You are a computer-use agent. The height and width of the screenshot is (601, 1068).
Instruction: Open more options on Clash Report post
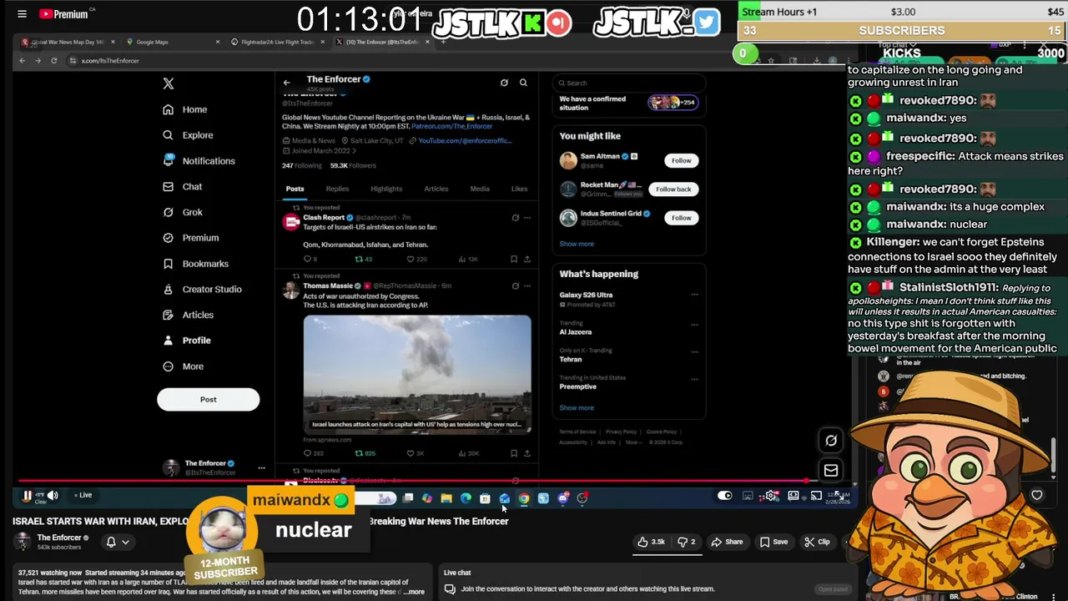coord(526,217)
